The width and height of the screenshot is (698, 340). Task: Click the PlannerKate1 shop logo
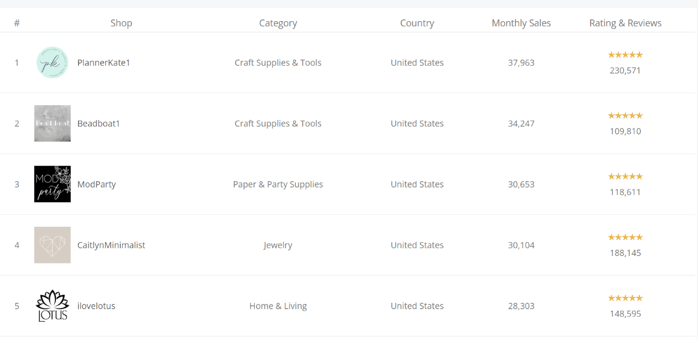52,62
